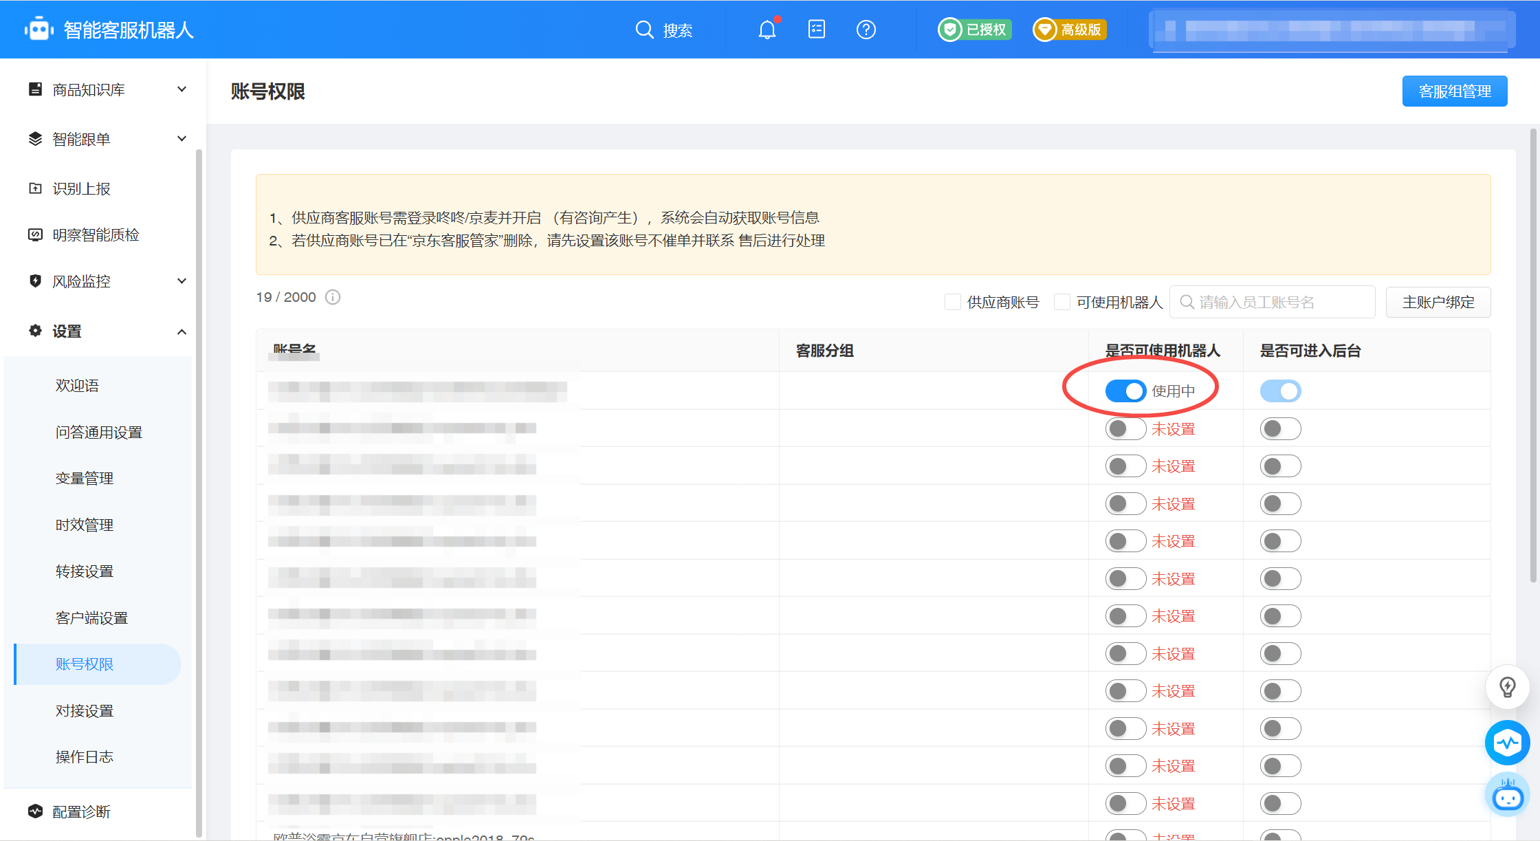Image resolution: width=1540 pixels, height=841 pixels.
Task: Expand the 风险监控 menu chevron
Action: click(181, 281)
